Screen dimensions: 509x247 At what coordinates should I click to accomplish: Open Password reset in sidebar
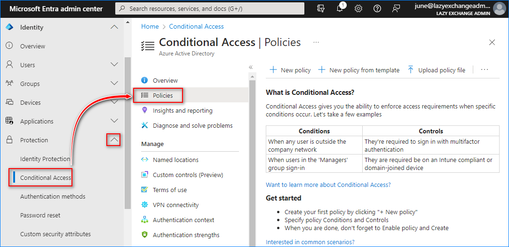(40, 215)
